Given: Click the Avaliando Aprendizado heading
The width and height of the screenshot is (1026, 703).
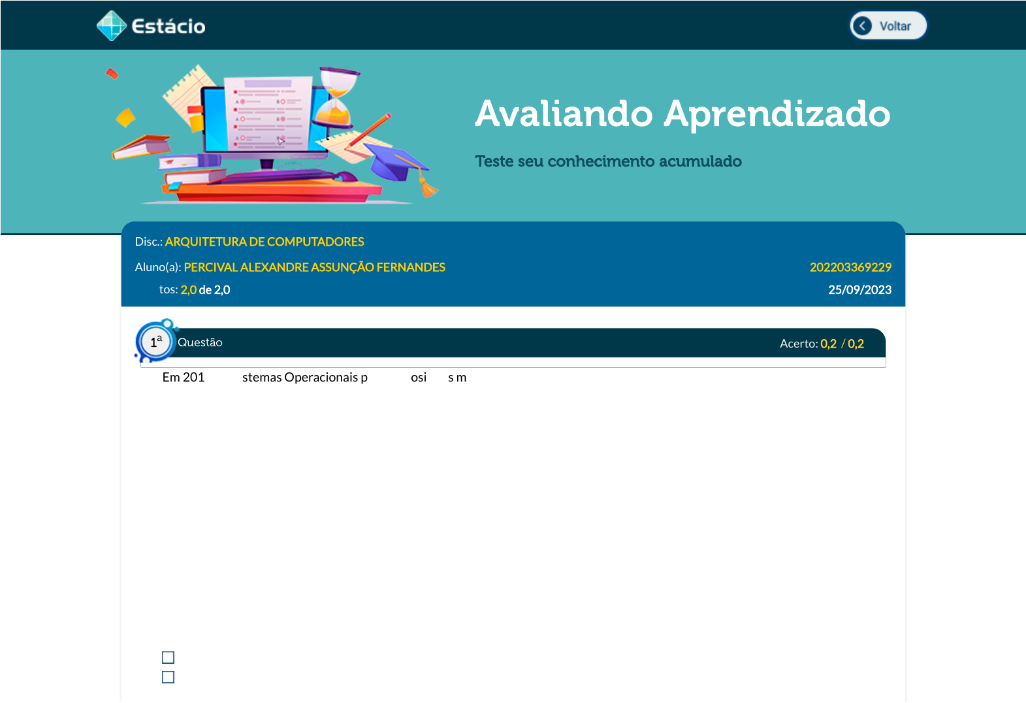Looking at the screenshot, I should coord(682,114).
